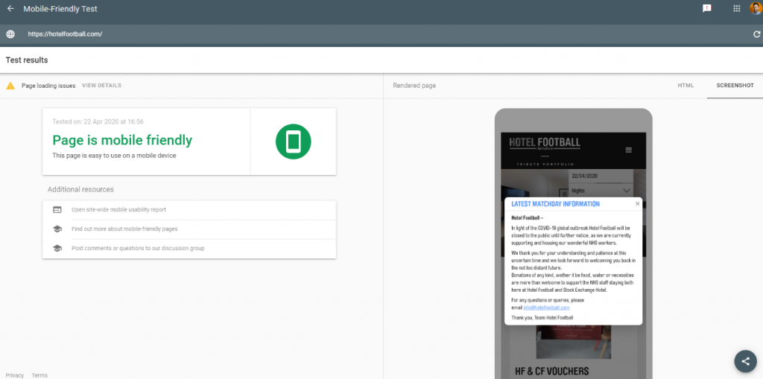This screenshot has height=379, width=763.
Task: Switch to the HTML tab
Action: 686,86
